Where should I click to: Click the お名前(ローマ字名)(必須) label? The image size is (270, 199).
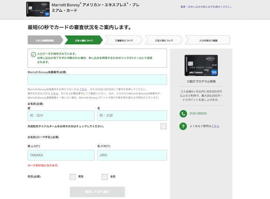pyautogui.click(x=43, y=137)
